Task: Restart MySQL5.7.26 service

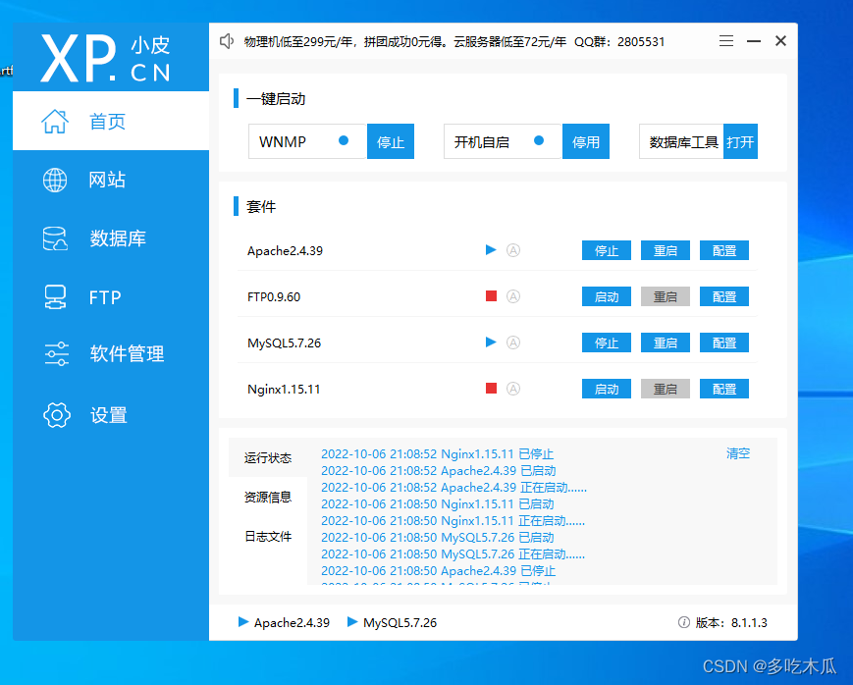Action: click(x=666, y=342)
